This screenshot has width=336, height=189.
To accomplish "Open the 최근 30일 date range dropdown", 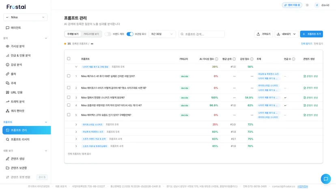I will 162,34.
